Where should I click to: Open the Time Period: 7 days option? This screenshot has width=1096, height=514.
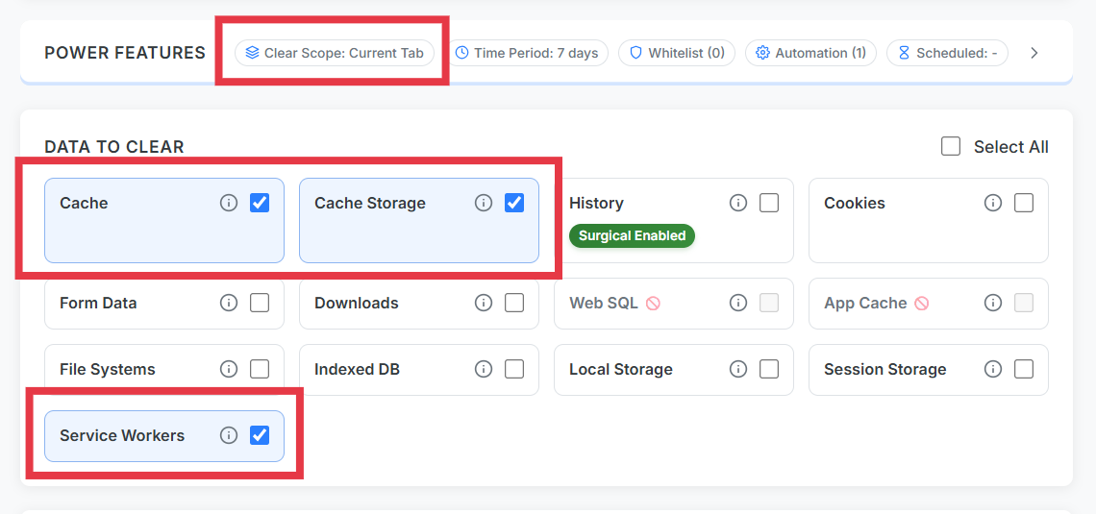click(527, 53)
